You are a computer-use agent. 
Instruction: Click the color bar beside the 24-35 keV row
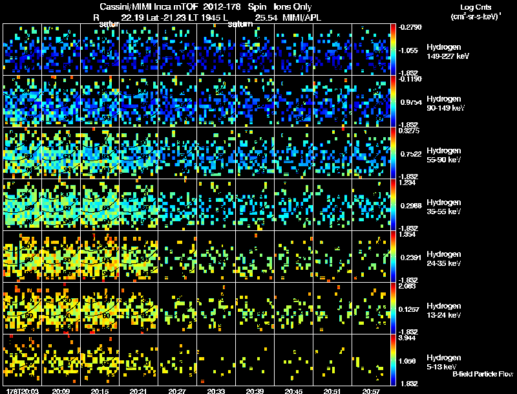point(393,257)
